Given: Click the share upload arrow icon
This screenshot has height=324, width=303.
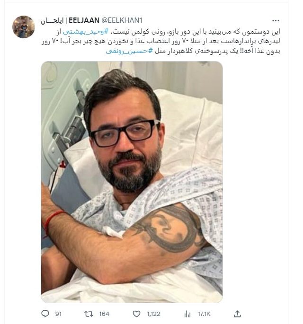Looking at the screenshot, I should pos(237,314).
